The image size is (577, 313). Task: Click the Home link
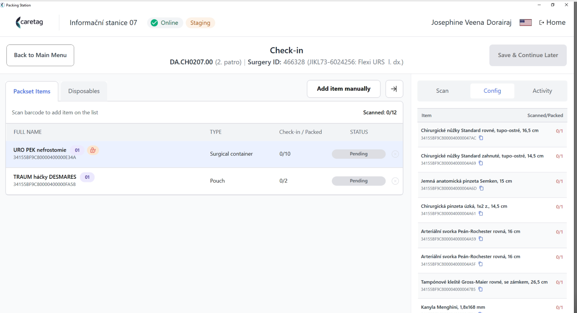tap(552, 22)
